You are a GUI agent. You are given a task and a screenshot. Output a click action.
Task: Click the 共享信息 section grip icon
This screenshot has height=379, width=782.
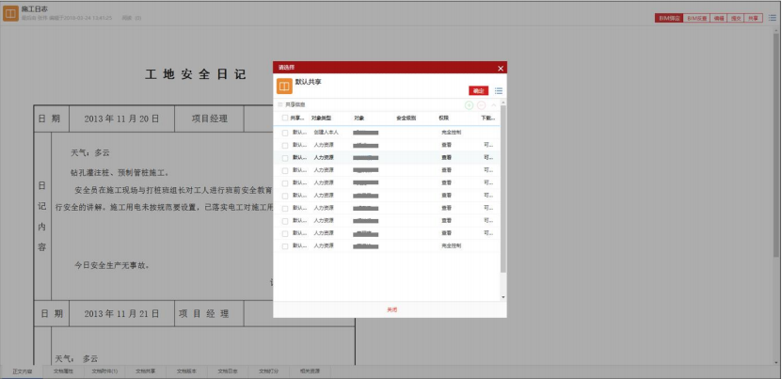tap(279, 104)
